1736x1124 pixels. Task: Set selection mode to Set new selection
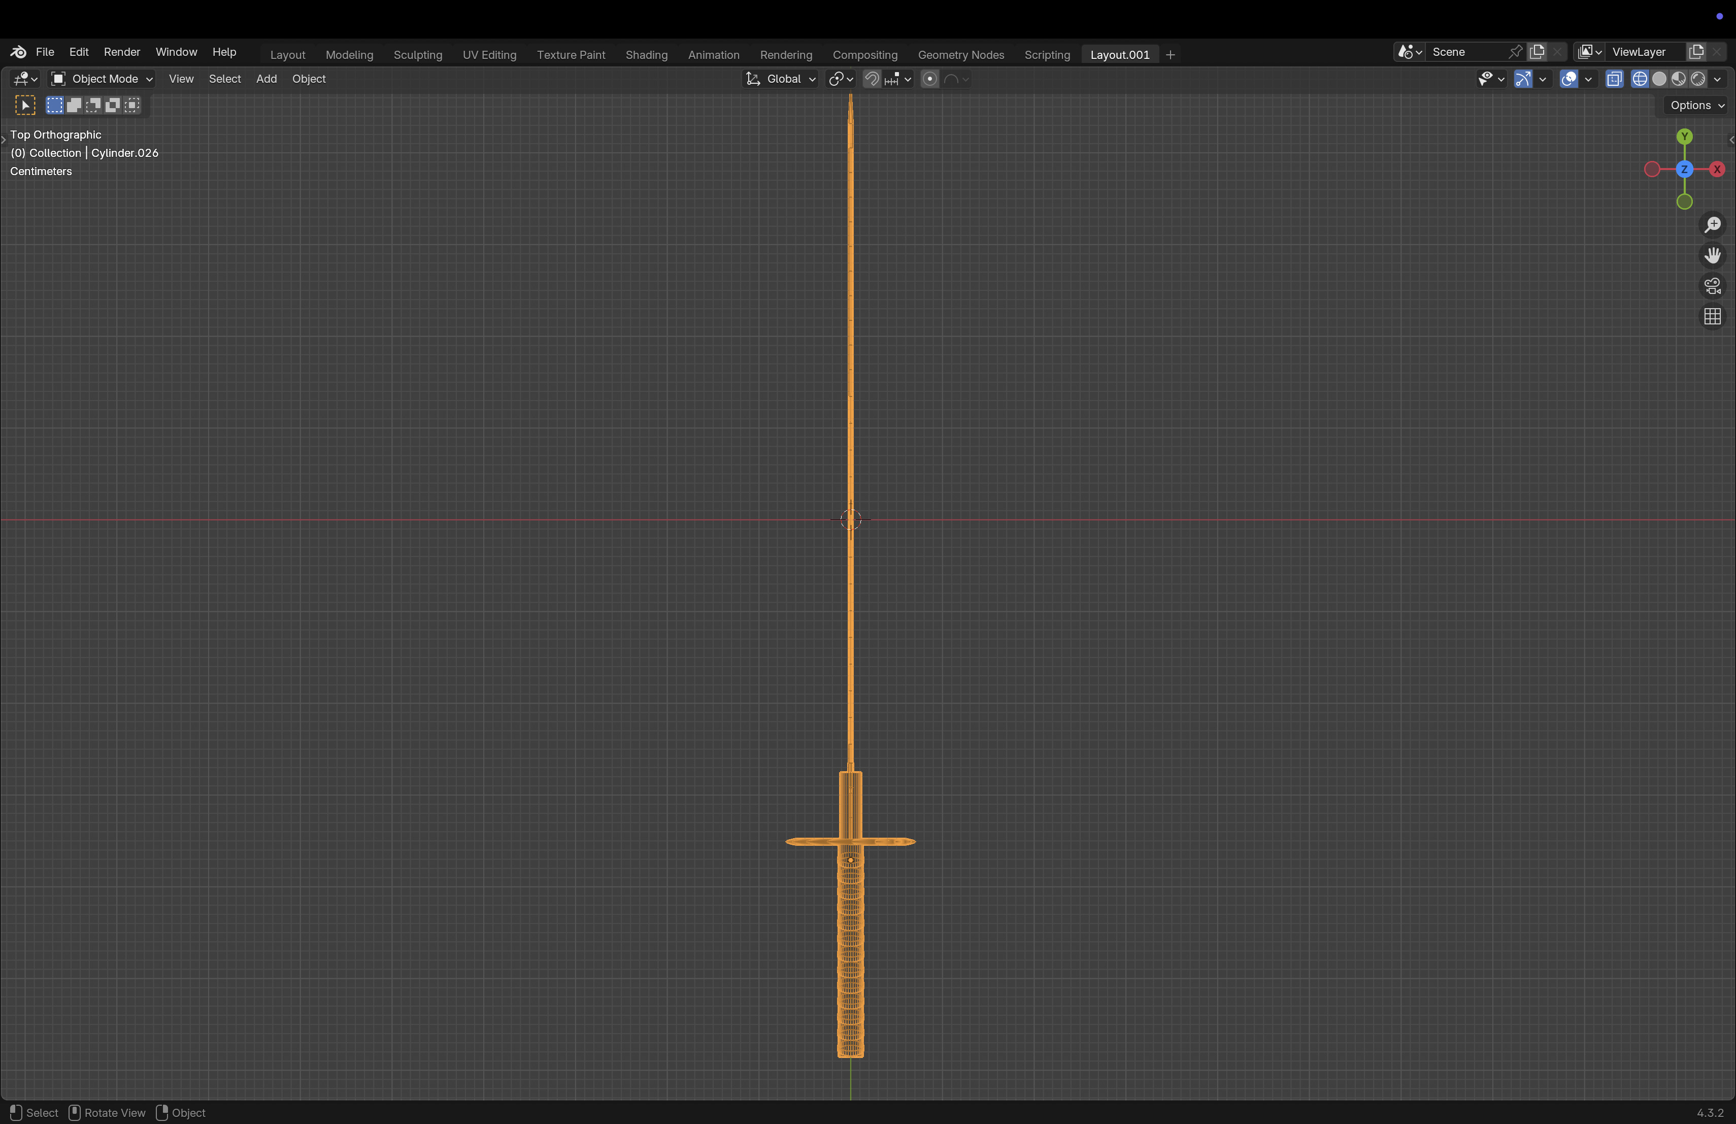(x=55, y=105)
